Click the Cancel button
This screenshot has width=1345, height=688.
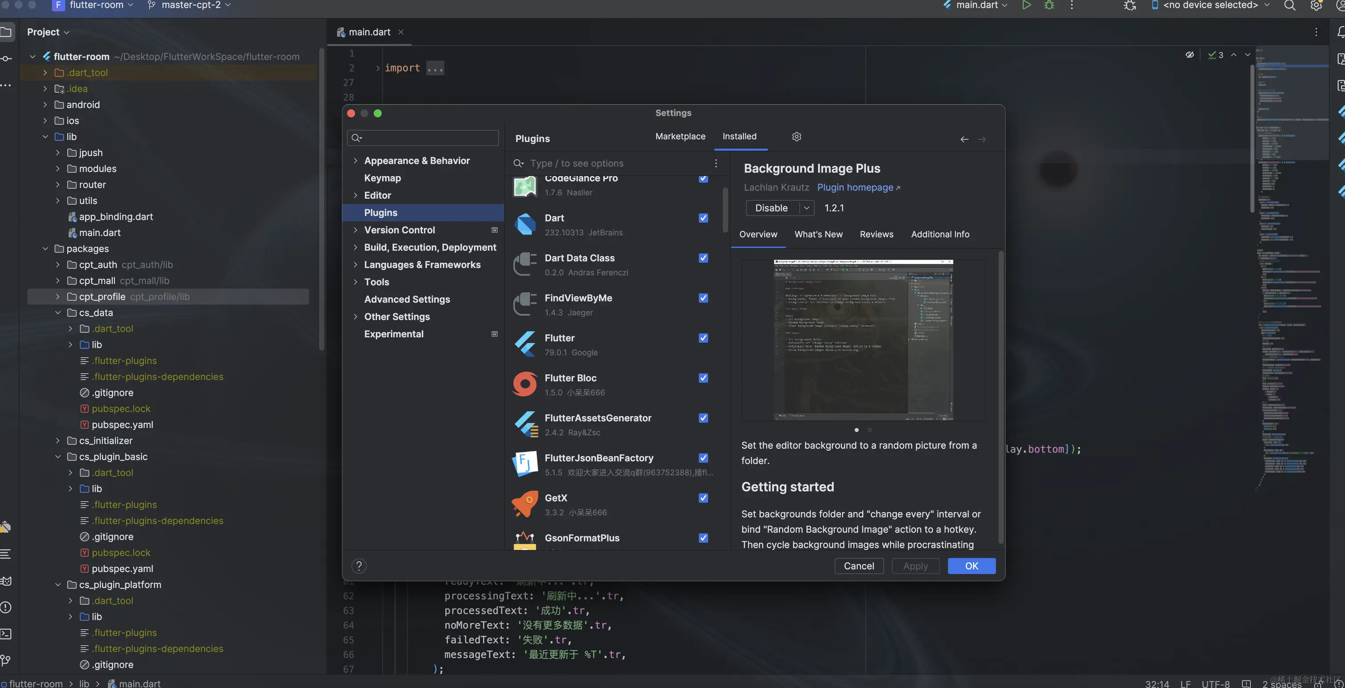click(859, 566)
